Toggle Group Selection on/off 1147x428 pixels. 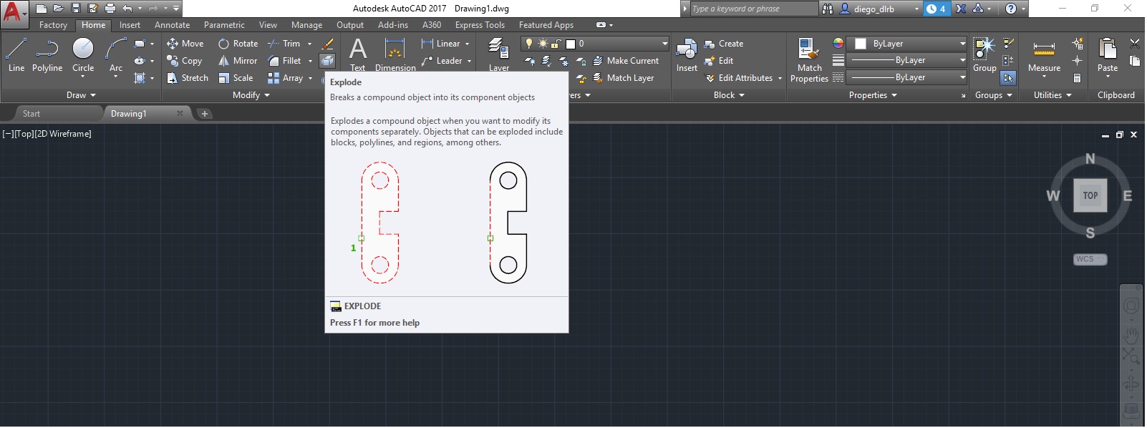tap(1008, 78)
